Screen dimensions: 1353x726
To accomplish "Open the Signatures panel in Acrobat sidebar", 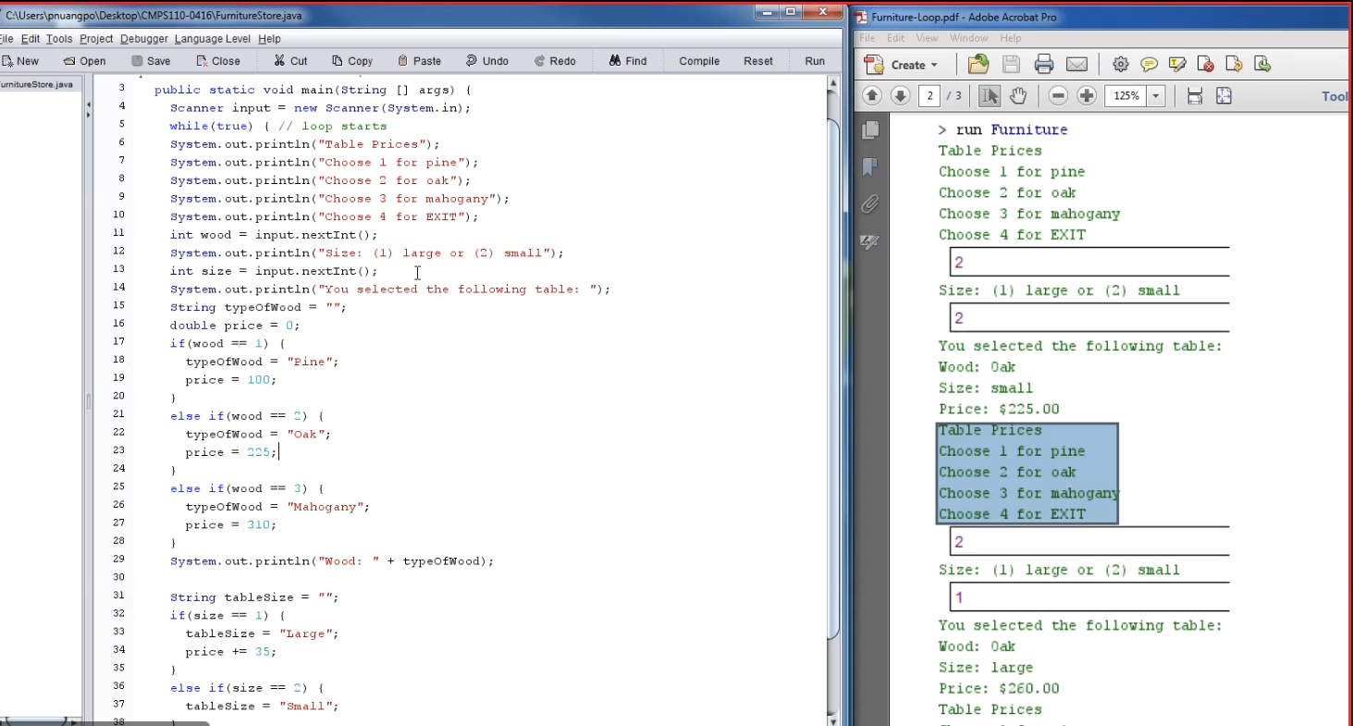I will point(870,241).
